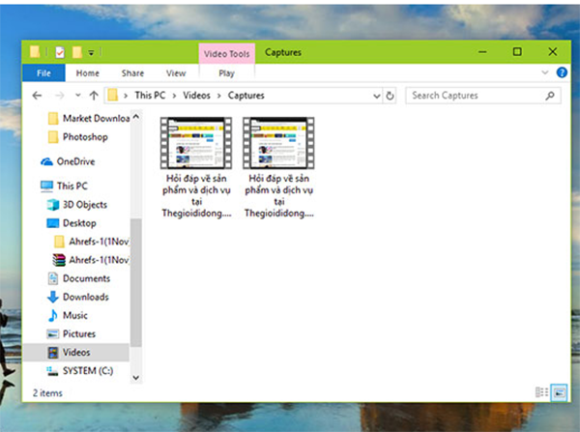Click the navigation pane scroll down arrow
Screen dimensions: 580x432
pyautogui.click(x=135, y=376)
